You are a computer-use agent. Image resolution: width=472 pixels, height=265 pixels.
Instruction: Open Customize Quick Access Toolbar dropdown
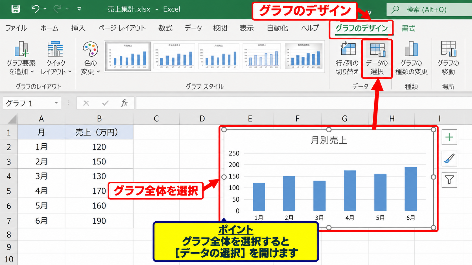click(x=79, y=9)
